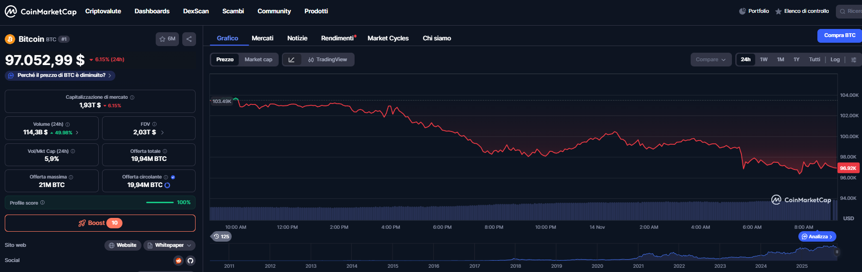
Task: Click the CoinMarketCap logo
Action: 40,11
